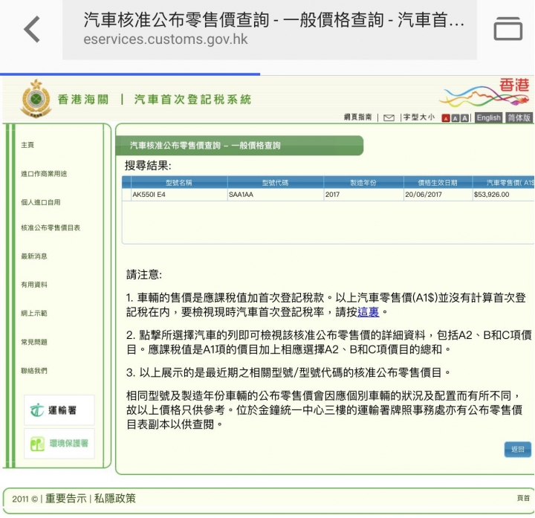Switch language to English
The image size is (535, 518).
click(488, 117)
